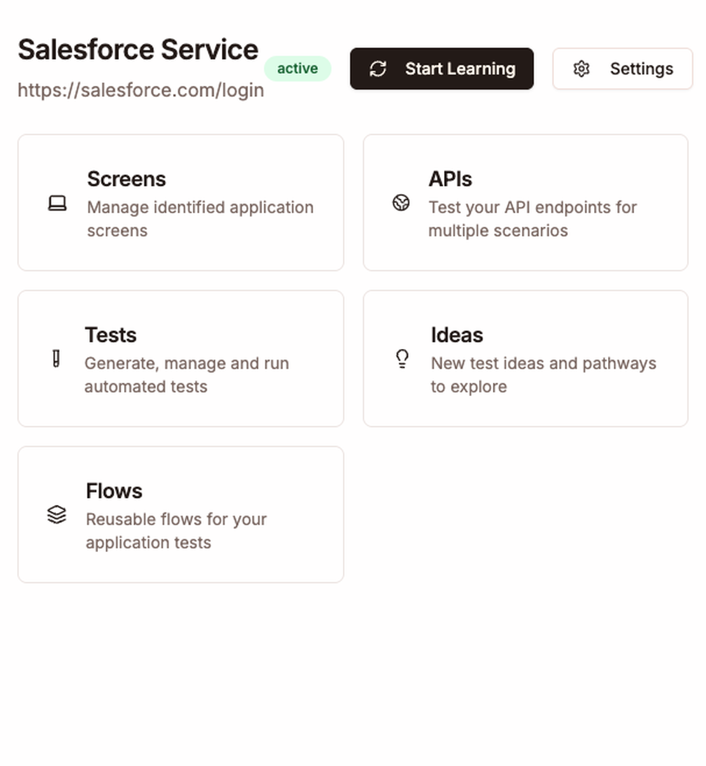Open the Ideas card
This screenshot has height=766, width=706.
pyautogui.click(x=525, y=359)
